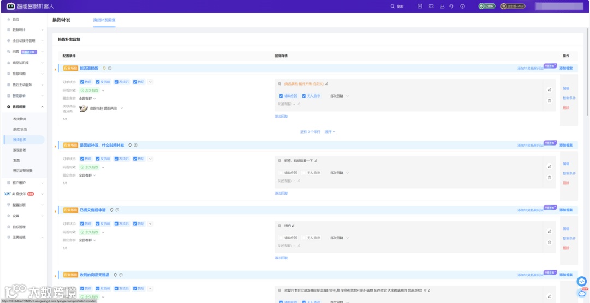Uncheck 辅助应答 in 能否退换货 reply

coord(281,96)
